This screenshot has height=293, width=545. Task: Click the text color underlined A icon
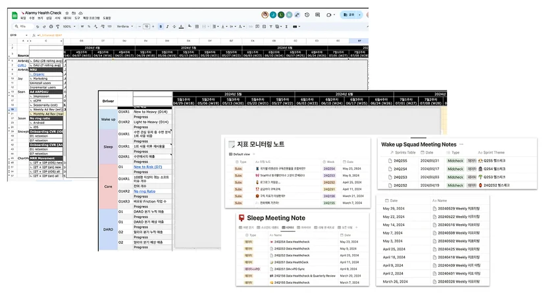[x=181, y=26]
